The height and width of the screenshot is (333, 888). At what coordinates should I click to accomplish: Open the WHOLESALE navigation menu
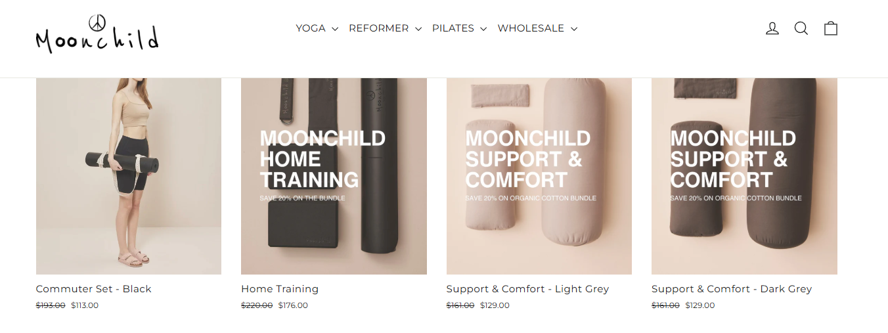531,28
